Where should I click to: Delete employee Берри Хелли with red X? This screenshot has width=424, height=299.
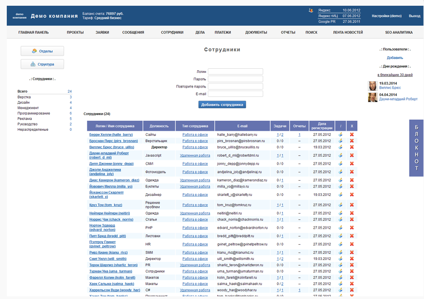(352, 134)
